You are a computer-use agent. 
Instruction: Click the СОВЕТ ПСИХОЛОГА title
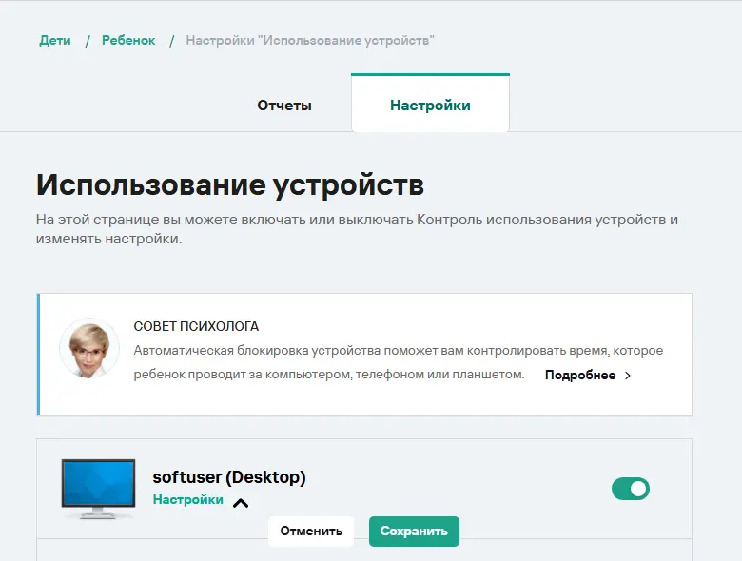pyautogui.click(x=196, y=326)
